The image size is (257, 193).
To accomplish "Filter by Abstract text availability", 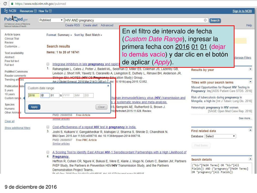I will pos(9,57).
